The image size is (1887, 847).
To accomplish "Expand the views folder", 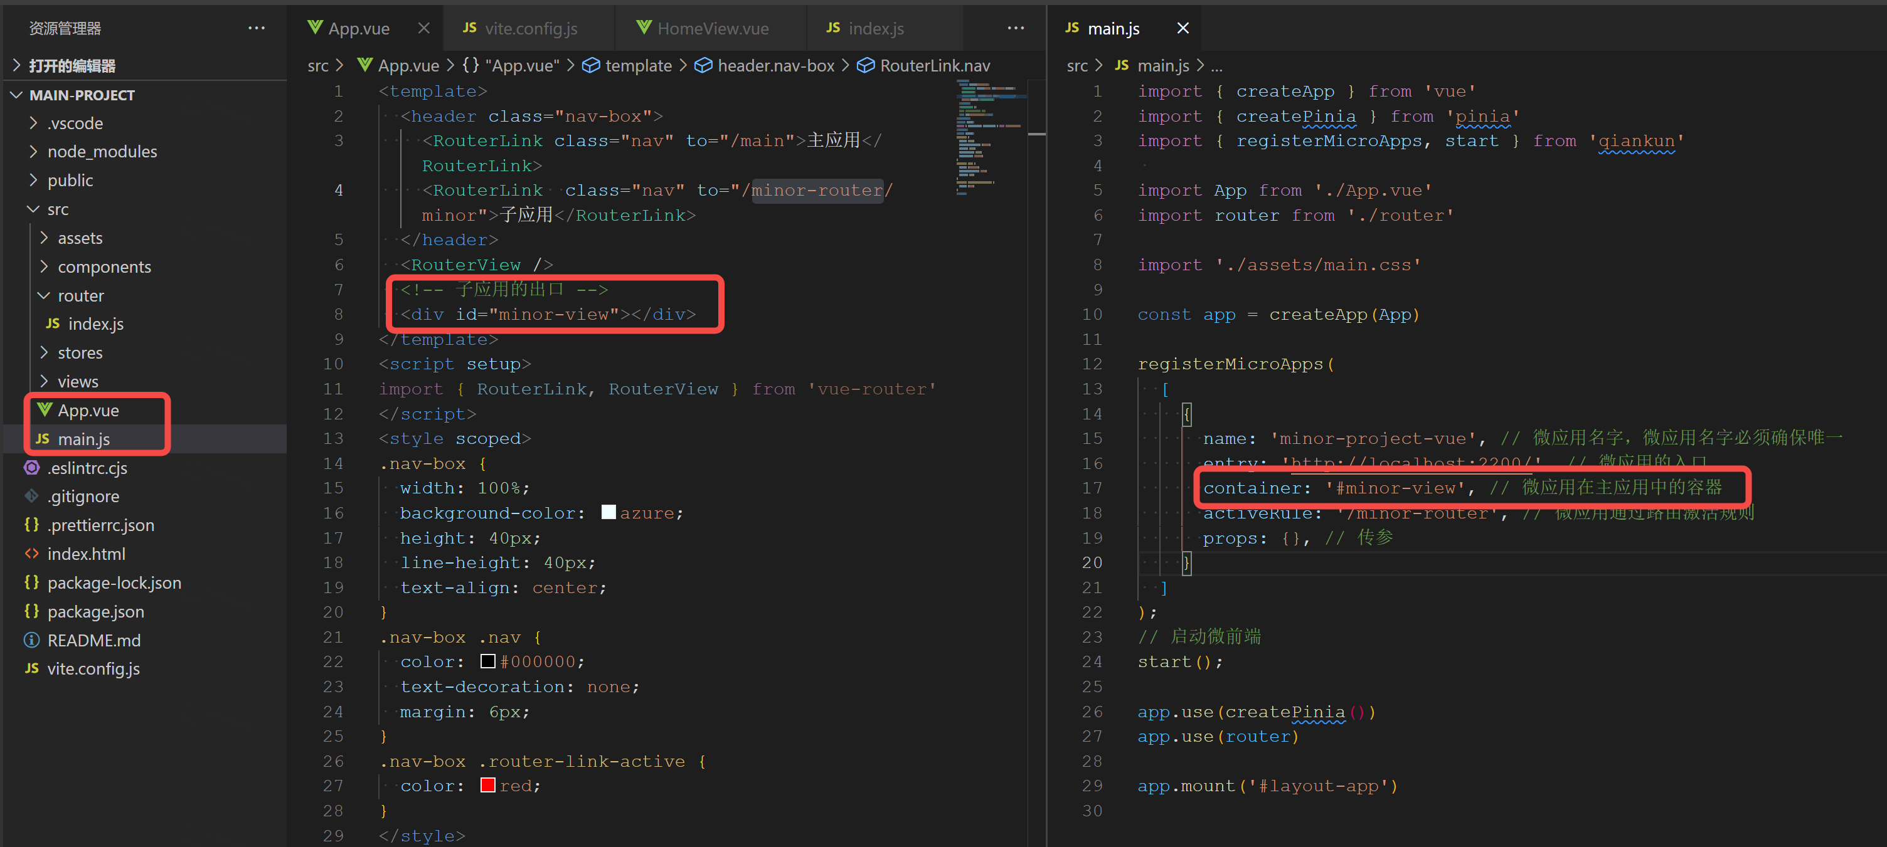I will coord(145,381).
